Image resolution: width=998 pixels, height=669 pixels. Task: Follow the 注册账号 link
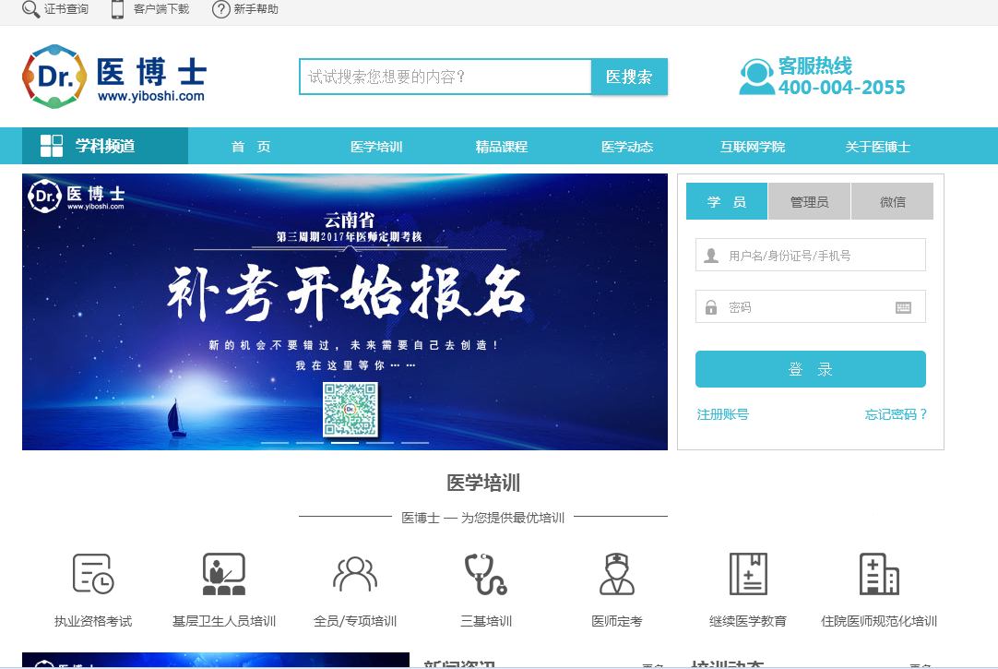point(722,414)
